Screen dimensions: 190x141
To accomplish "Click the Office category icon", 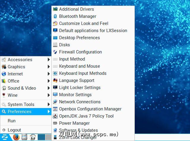I will pyautogui.click(x=4, y=81).
